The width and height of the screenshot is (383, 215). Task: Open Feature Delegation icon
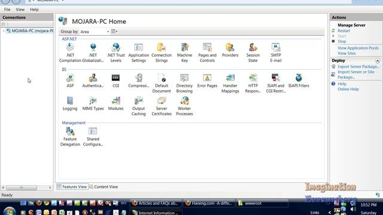pos(70,137)
